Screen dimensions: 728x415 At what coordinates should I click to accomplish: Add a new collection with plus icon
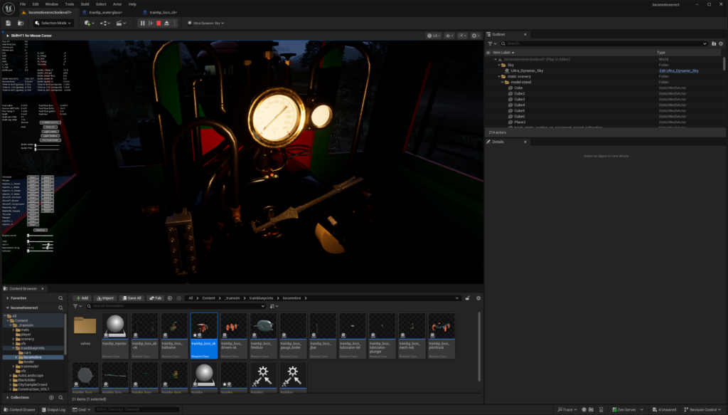52,397
